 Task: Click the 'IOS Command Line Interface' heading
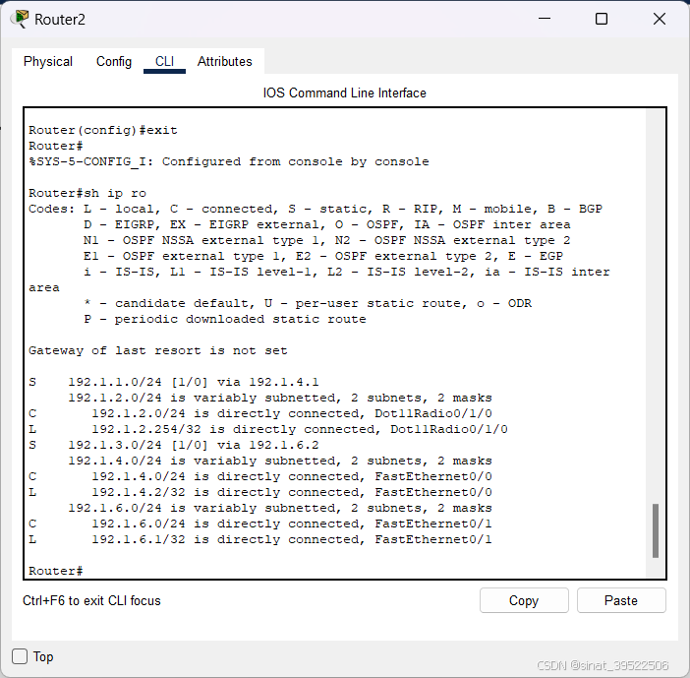coord(345,92)
